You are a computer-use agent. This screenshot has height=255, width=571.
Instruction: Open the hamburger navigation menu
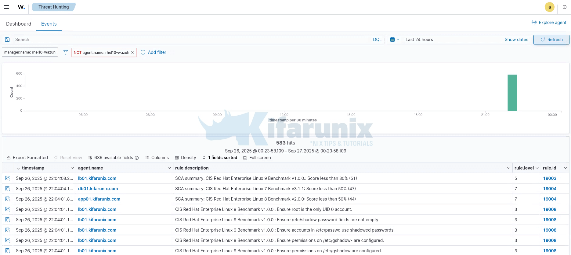click(7, 7)
